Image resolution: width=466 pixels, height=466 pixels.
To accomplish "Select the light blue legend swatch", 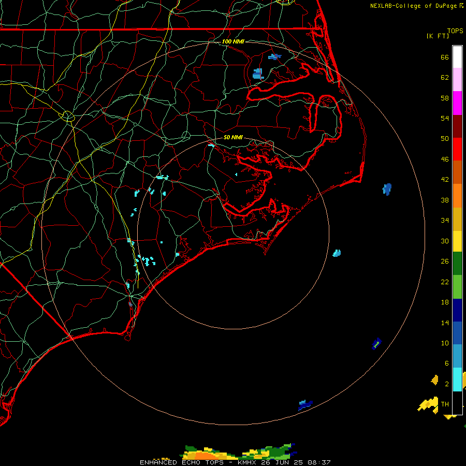I will pyautogui.click(x=457, y=356).
